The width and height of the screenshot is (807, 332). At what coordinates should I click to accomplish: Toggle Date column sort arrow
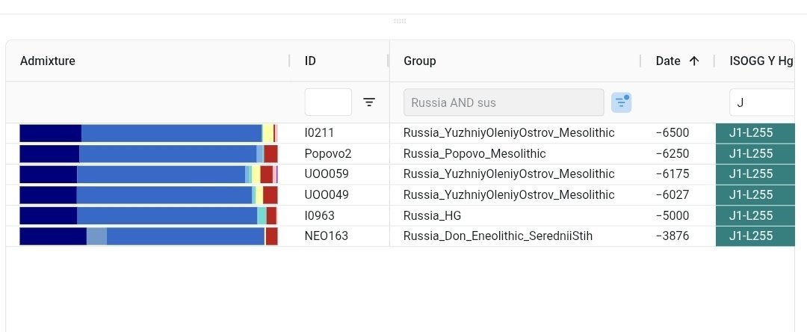(693, 61)
